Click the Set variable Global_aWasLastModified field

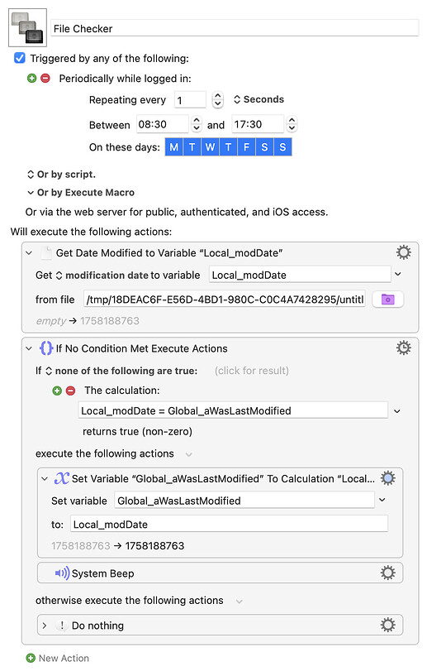(x=244, y=501)
